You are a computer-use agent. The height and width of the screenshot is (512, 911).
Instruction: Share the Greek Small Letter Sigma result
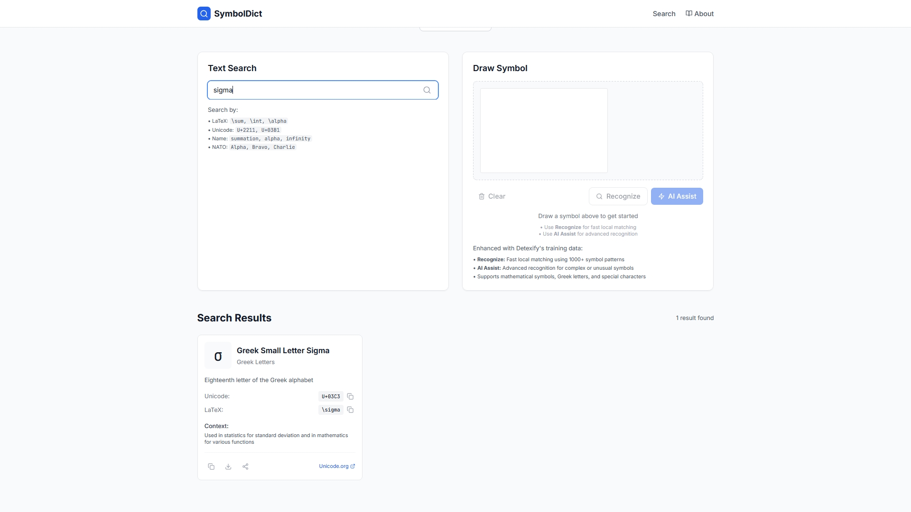point(245,466)
